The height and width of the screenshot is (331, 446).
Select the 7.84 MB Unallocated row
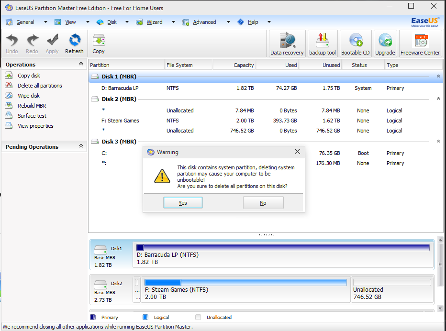(x=266, y=110)
